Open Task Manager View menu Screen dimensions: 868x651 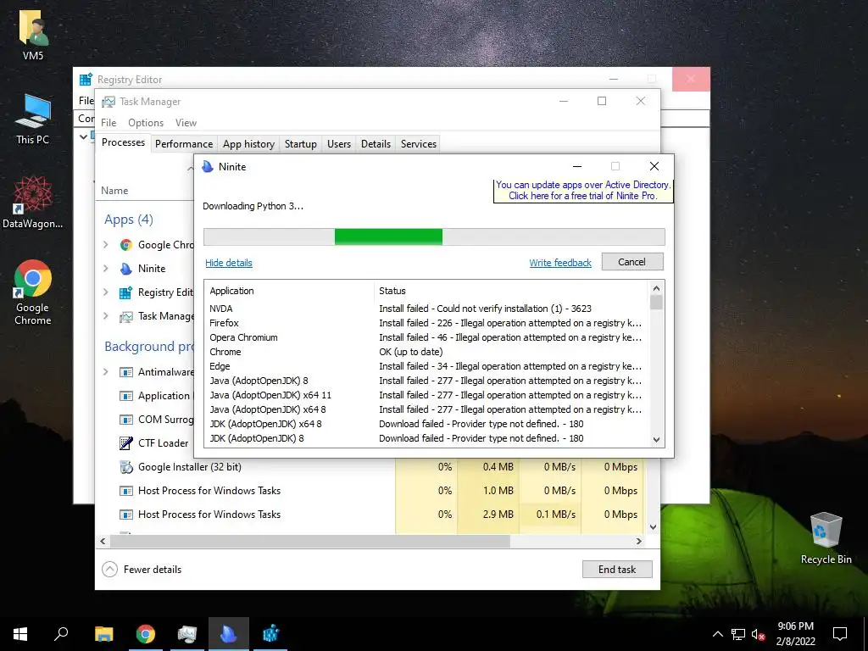pos(186,123)
